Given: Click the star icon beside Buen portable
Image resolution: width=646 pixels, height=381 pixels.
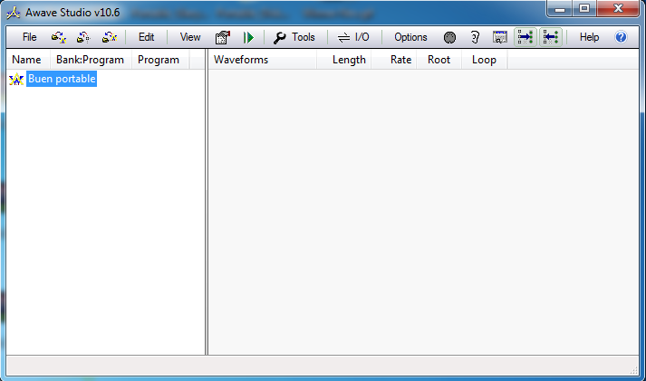Looking at the screenshot, I should click(x=16, y=79).
